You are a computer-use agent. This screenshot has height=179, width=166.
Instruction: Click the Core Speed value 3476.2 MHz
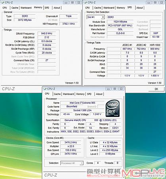click(71, 142)
